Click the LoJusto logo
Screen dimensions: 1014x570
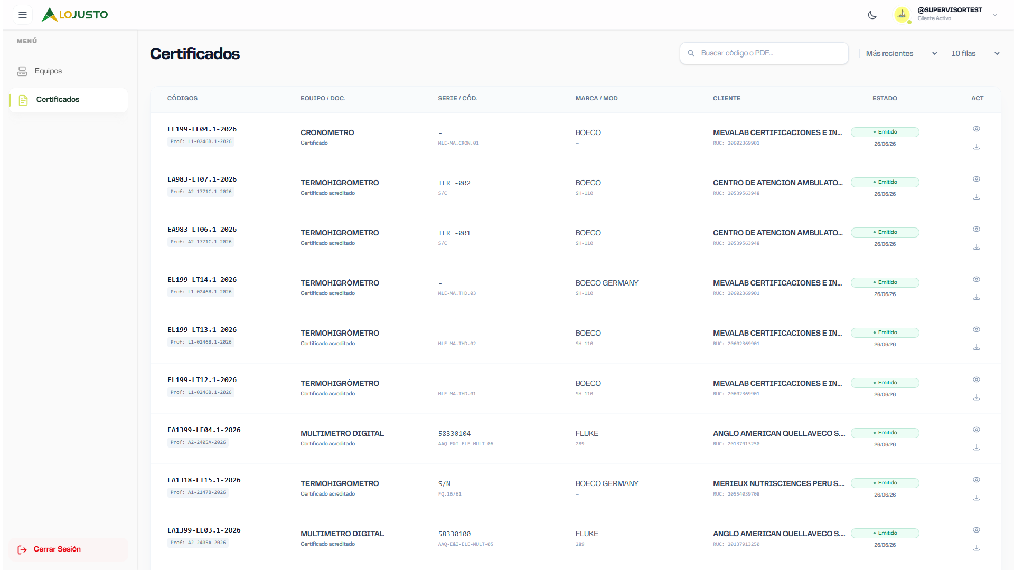74,15
